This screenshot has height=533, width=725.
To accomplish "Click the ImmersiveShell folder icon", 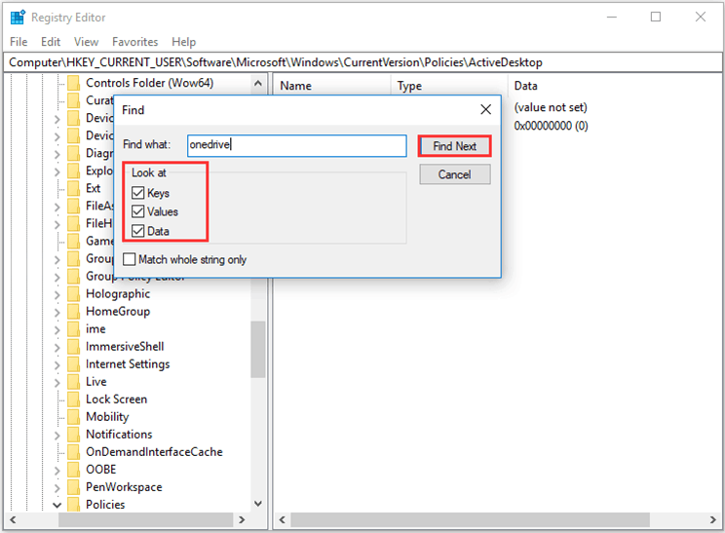I will pyautogui.click(x=73, y=347).
